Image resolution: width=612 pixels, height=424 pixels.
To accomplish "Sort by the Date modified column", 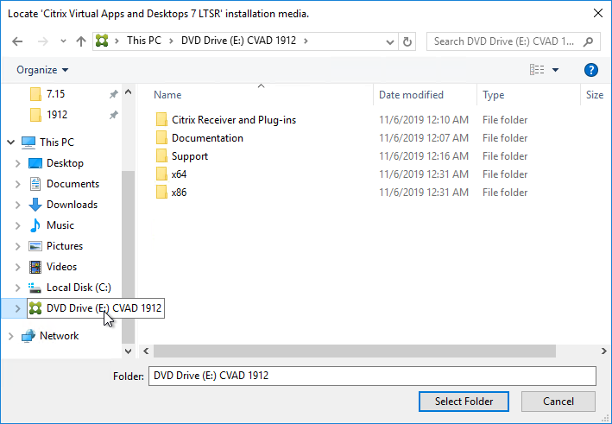I will (x=411, y=95).
